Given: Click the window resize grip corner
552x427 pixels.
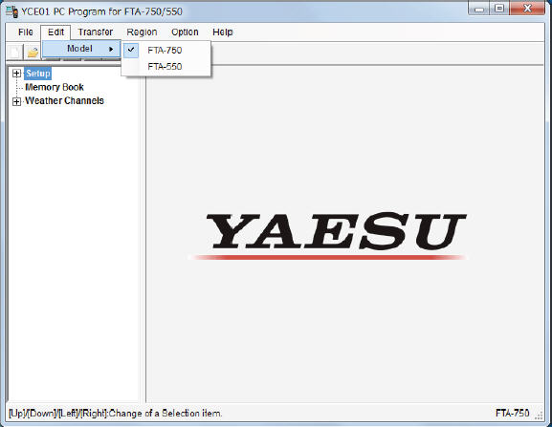Looking at the screenshot, I should (540, 416).
